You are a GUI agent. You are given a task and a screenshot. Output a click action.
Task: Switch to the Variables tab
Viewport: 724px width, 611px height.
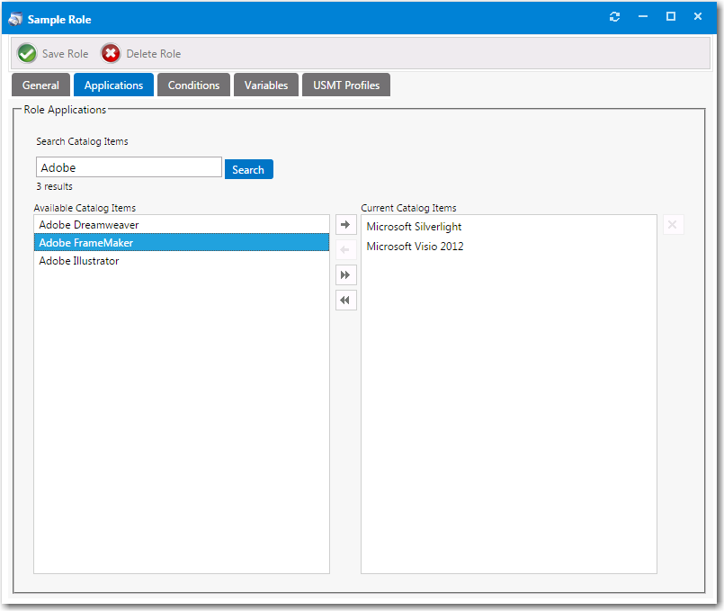coord(265,85)
